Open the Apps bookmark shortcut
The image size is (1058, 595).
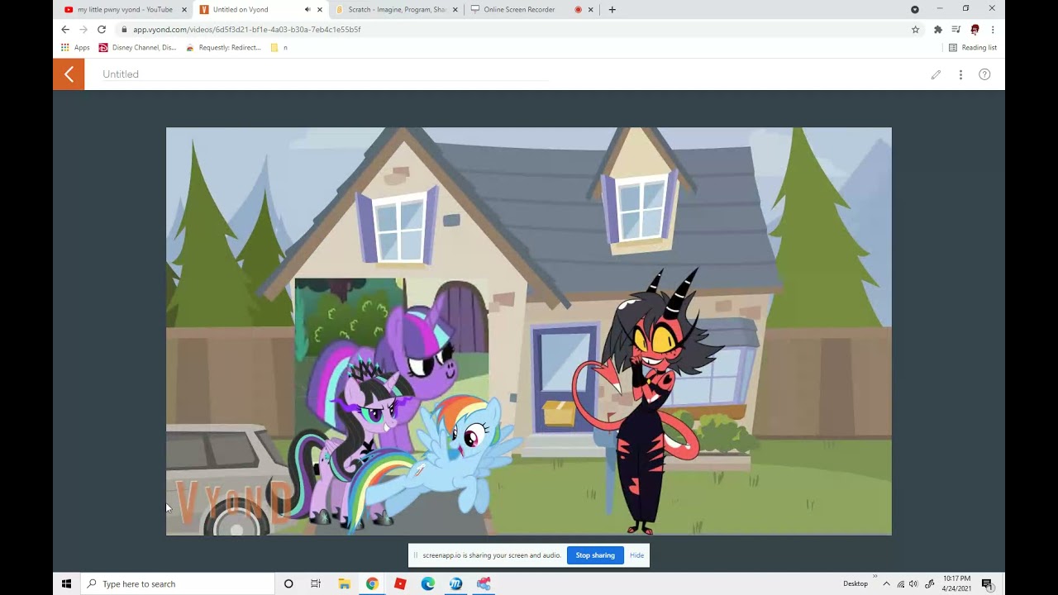click(x=75, y=48)
